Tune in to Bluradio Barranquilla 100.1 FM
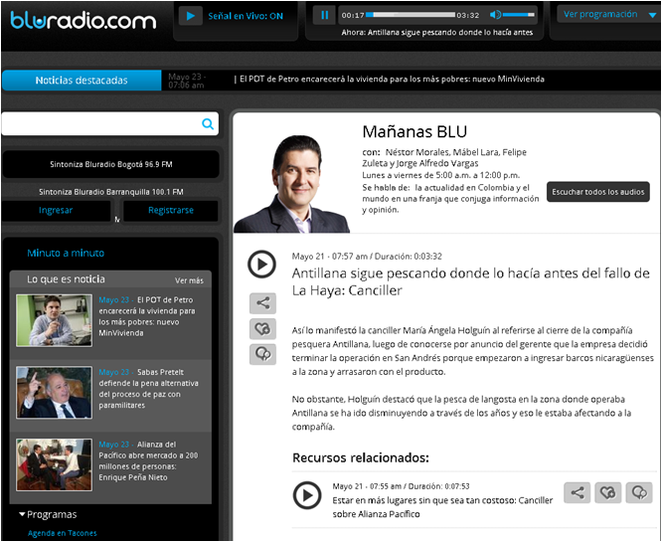This screenshot has width=662, height=542. point(111,192)
